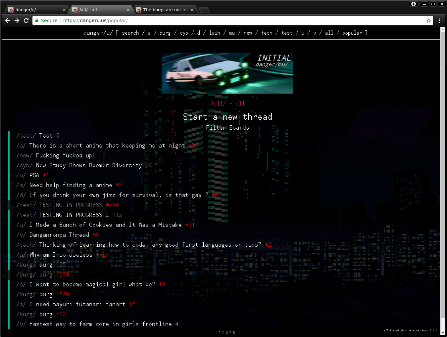Switch to the danger/u/ tab

[36, 10]
